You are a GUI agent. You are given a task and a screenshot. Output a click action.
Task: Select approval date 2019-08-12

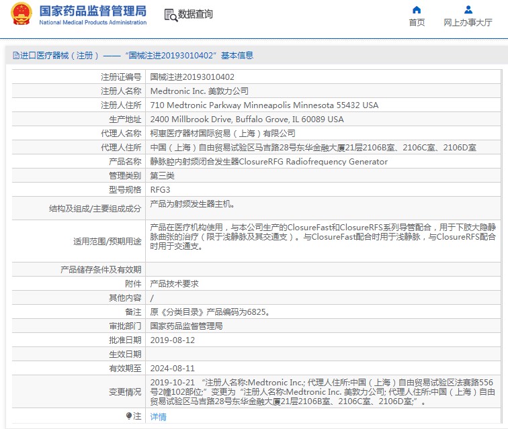pos(172,340)
